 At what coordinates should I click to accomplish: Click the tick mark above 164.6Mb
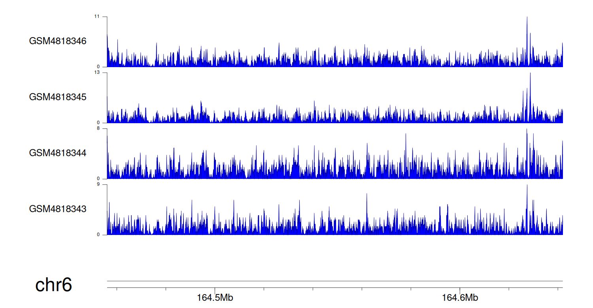pyautogui.click(x=460, y=289)
